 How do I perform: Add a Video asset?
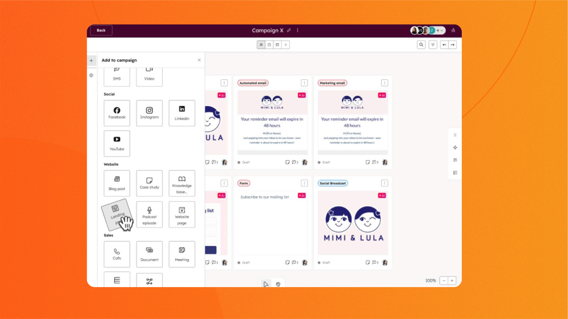tap(149, 77)
